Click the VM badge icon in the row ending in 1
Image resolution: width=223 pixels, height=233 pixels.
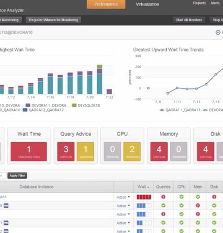[x=6, y=223]
